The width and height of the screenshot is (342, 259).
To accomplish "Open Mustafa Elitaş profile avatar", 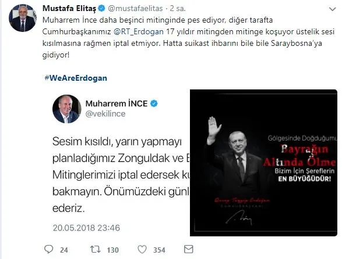I will (x=23, y=18).
